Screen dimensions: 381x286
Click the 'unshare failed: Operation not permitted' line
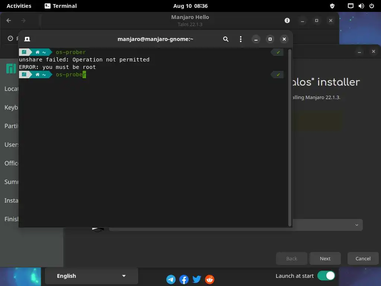(x=84, y=60)
